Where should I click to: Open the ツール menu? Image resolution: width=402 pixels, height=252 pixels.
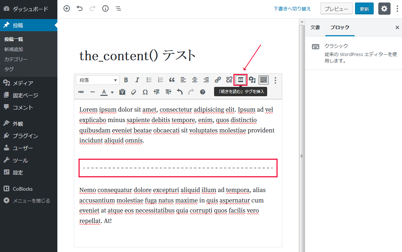(x=29, y=160)
